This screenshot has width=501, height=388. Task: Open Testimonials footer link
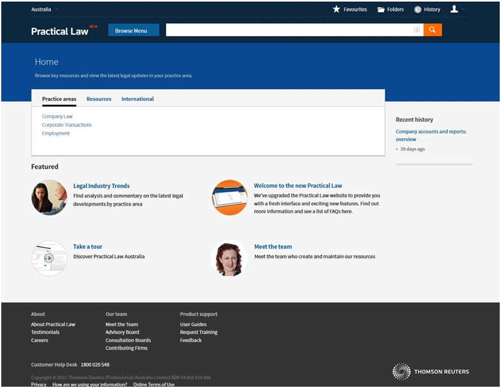coord(45,332)
